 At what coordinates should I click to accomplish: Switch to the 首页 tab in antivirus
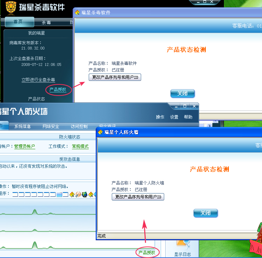(x=20, y=22)
